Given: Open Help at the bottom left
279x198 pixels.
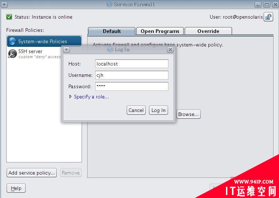Looking at the screenshot, I should pyautogui.click(x=16, y=188).
